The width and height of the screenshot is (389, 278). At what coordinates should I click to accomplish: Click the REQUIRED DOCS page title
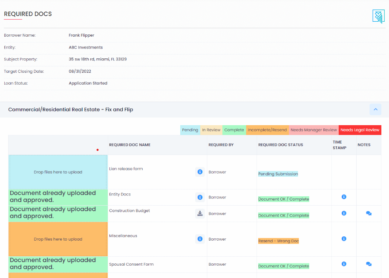coord(28,14)
